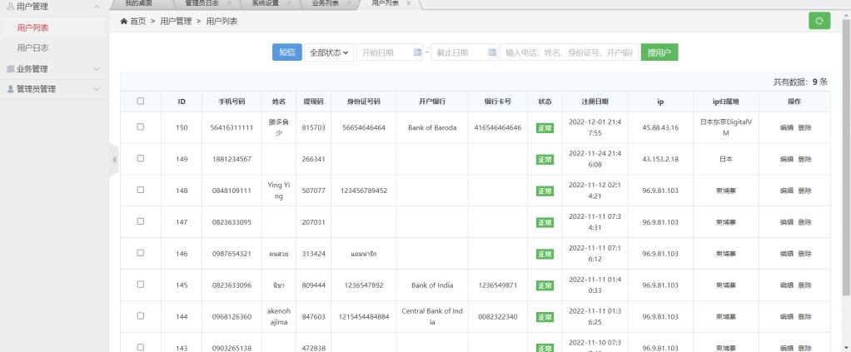
Task: Open 用户日志 in the sidebar
Action: click(x=33, y=47)
